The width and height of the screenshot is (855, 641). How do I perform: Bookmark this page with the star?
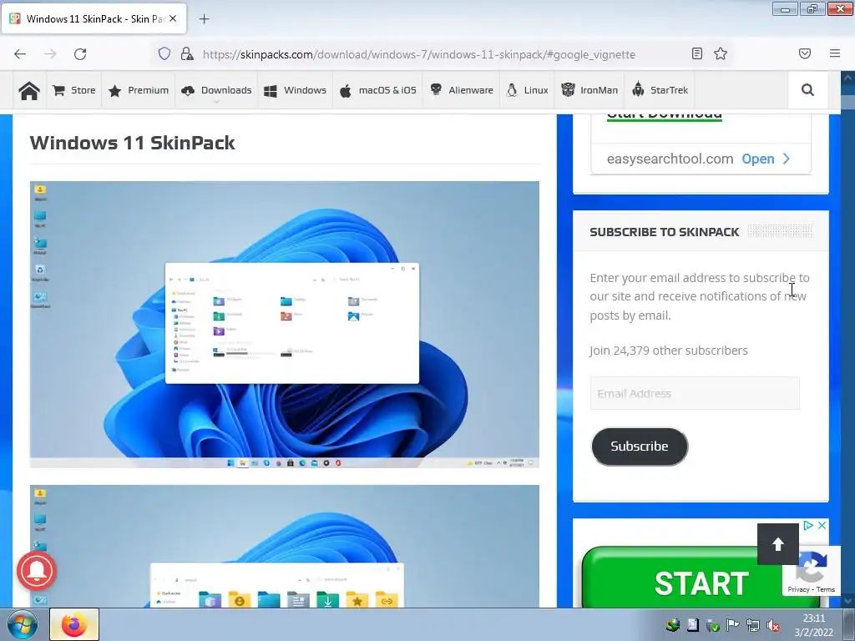(721, 53)
